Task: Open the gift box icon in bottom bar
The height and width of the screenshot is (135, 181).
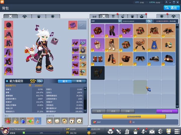Action: point(135,131)
